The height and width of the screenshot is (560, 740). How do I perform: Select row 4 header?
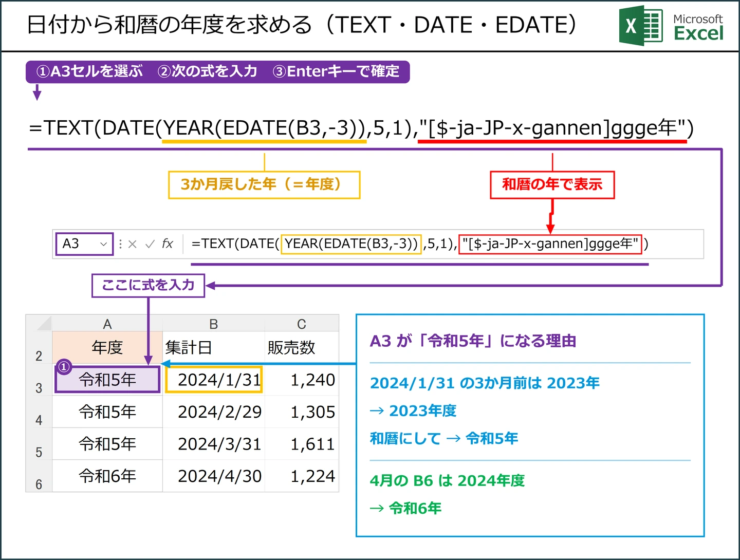click(39, 412)
